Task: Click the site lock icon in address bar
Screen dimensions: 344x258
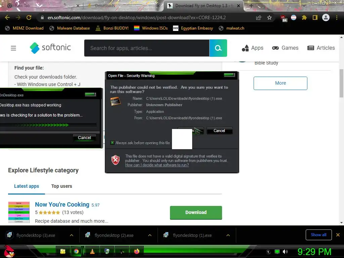Action: click(x=42, y=17)
